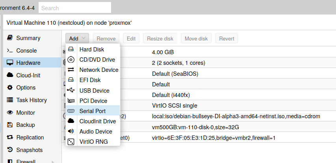Click the Search input field
This screenshot has height=163, width=336.
(75, 8)
